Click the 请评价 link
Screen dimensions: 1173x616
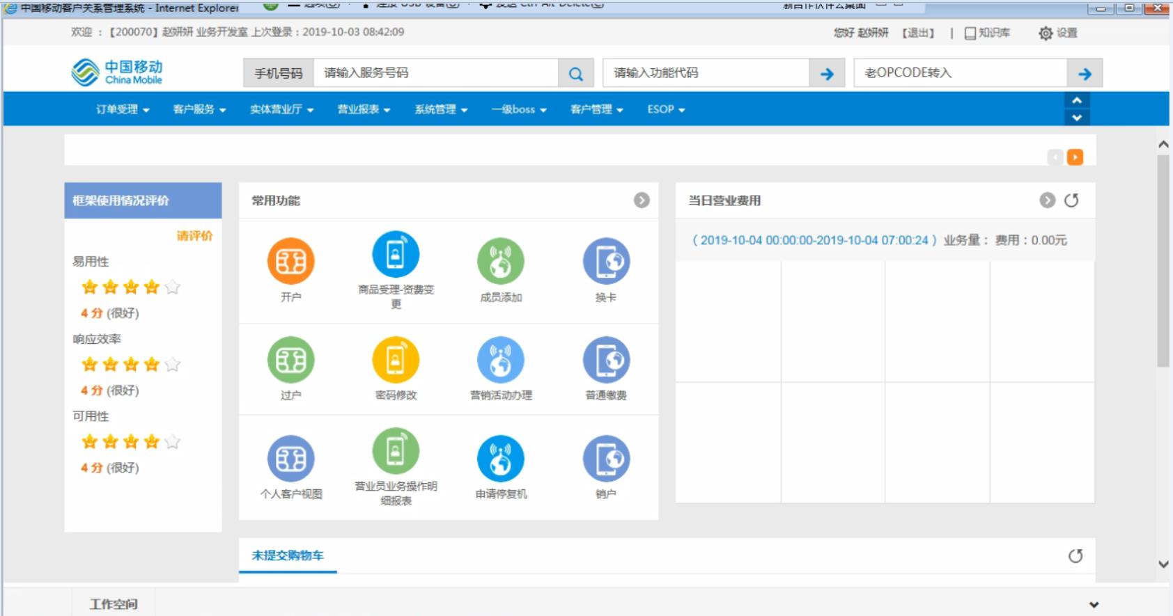click(x=194, y=236)
